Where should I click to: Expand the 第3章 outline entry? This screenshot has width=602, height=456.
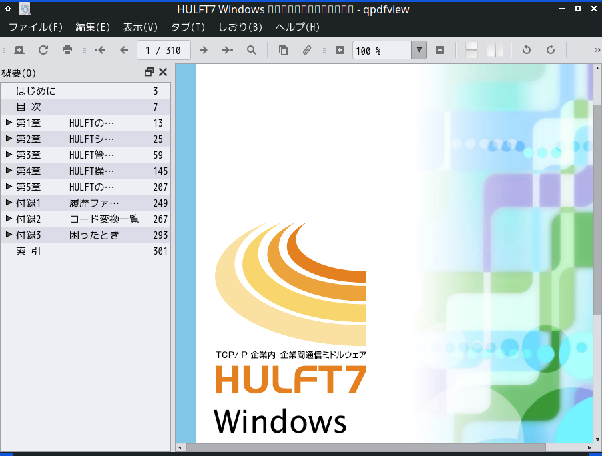click(x=9, y=155)
